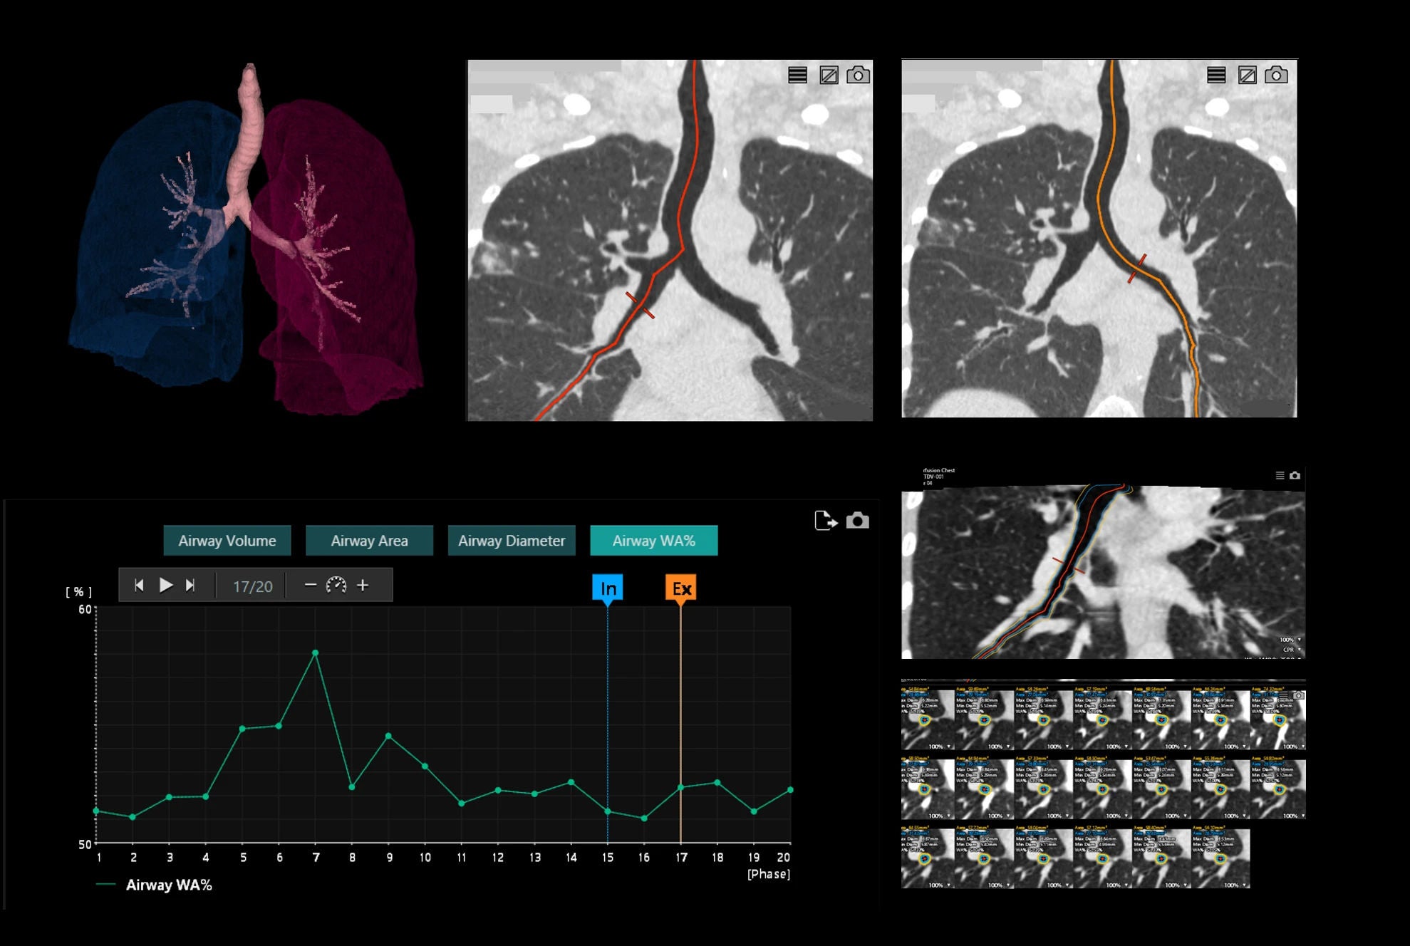
Task: Select the orange Ex phase marker
Action: (x=681, y=588)
